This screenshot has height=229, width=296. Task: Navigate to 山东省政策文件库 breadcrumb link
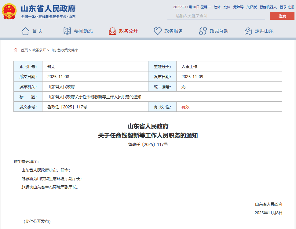tap(64, 50)
